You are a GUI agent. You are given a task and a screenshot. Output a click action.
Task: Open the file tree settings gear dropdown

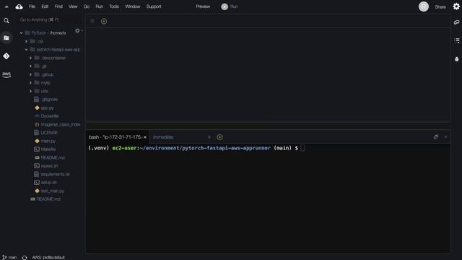(79, 30)
